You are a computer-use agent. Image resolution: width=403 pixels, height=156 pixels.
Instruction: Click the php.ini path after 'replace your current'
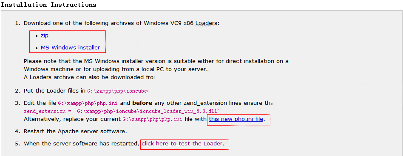tap(153, 119)
